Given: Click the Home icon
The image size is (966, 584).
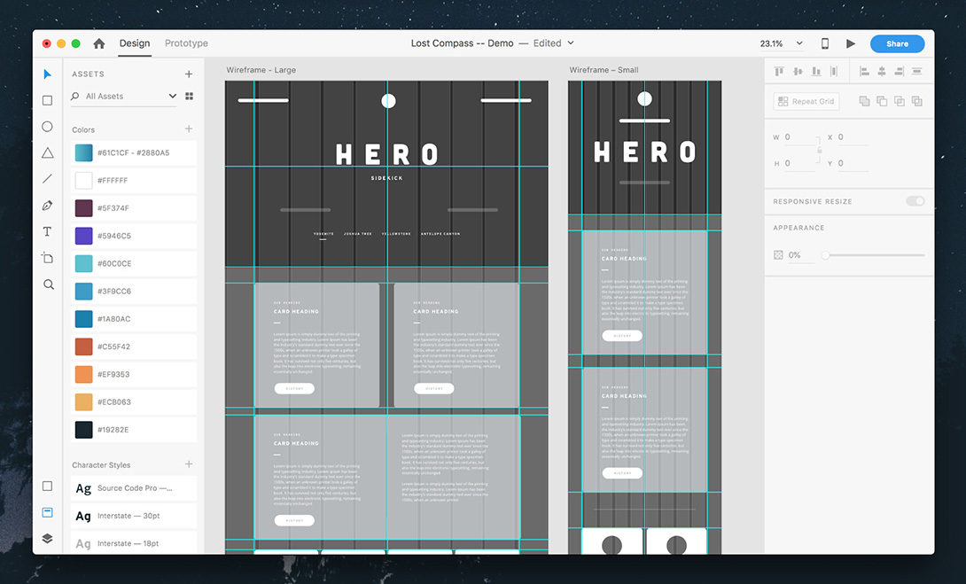Looking at the screenshot, I should 99,43.
